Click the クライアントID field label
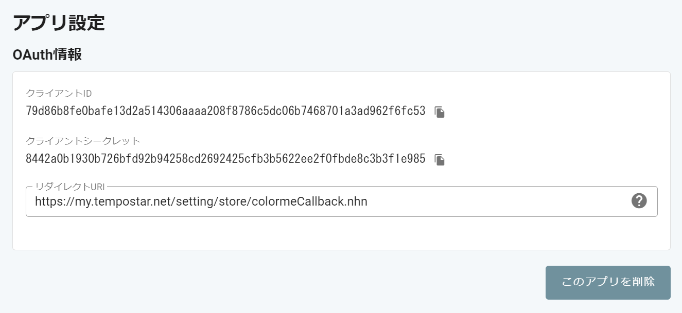This screenshot has height=313, width=682. click(59, 93)
